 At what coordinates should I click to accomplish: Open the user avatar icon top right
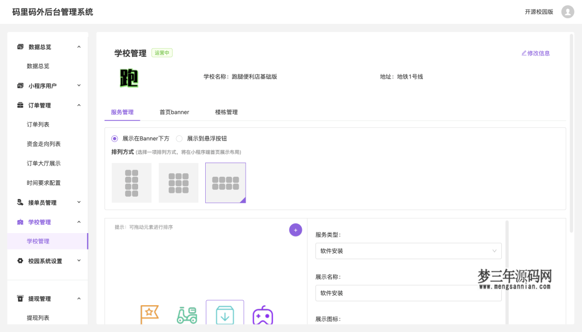point(567,11)
